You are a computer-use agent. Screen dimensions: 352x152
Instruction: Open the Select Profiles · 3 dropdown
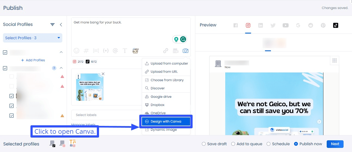coord(33,38)
